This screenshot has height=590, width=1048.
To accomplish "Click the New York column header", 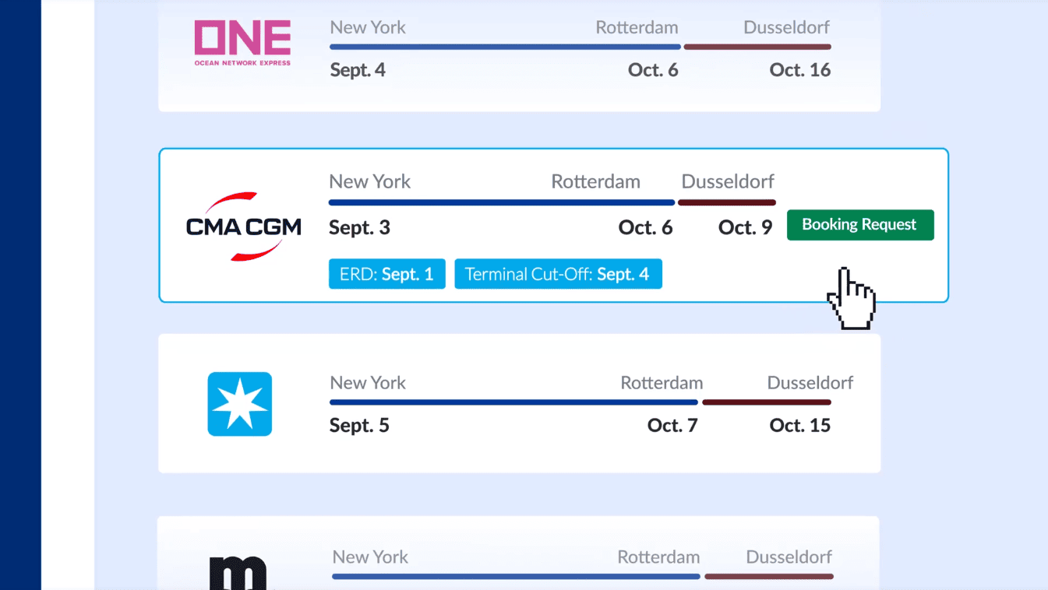I will pyautogui.click(x=369, y=181).
